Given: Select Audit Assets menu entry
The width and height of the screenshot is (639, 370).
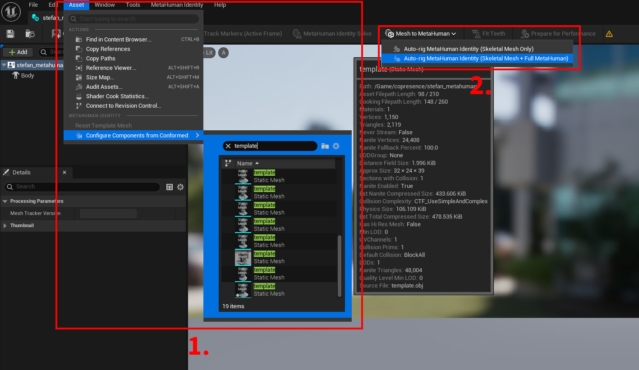Looking at the screenshot, I should point(133,87).
